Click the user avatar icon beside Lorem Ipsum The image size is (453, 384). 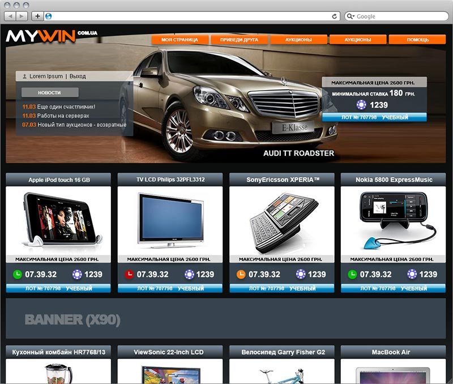[x=24, y=76]
